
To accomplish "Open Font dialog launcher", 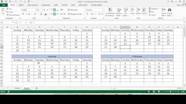I will (48, 18).
